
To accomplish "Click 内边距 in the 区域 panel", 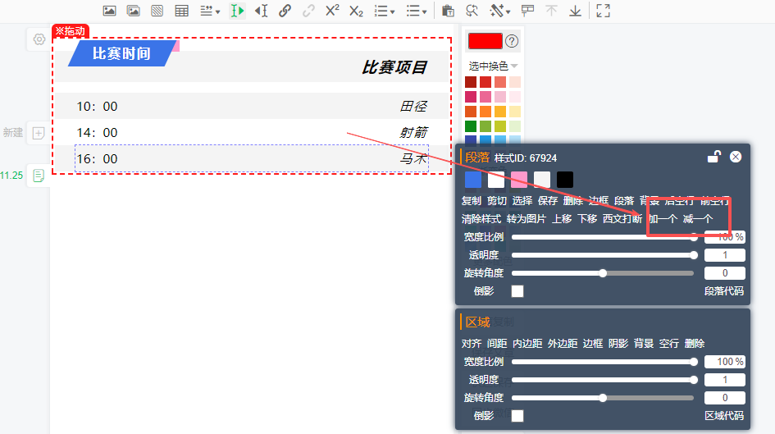I will pyautogui.click(x=527, y=344).
